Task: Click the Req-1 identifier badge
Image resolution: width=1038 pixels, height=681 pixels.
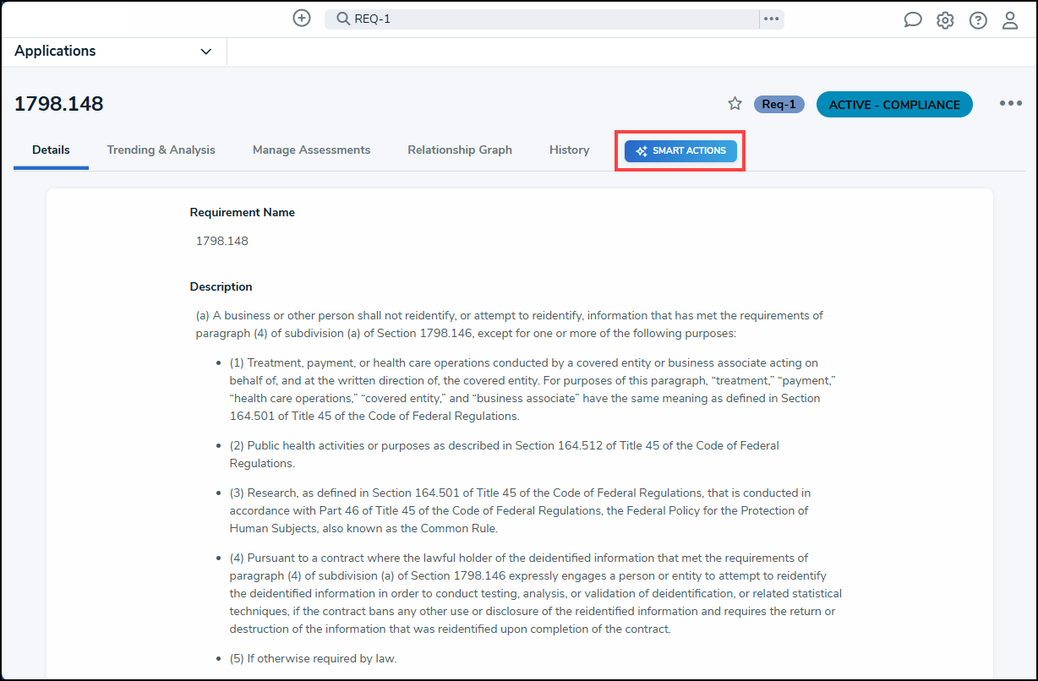Action: point(778,105)
